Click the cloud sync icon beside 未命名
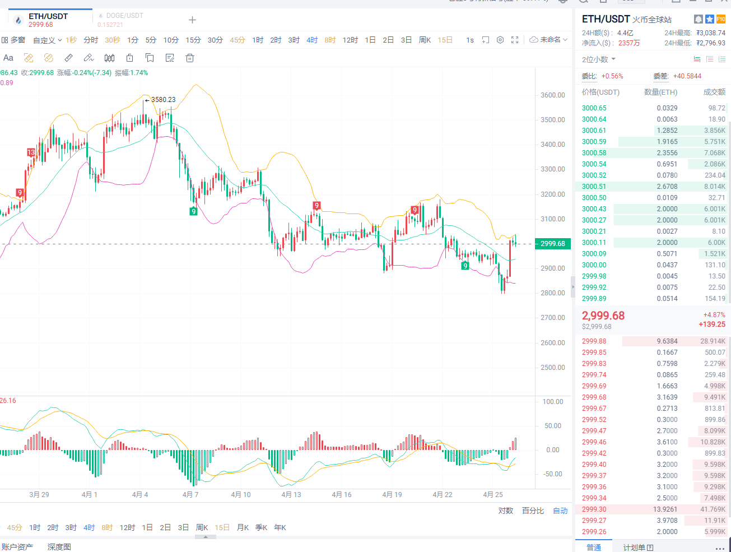This screenshot has height=552, width=731. point(533,40)
